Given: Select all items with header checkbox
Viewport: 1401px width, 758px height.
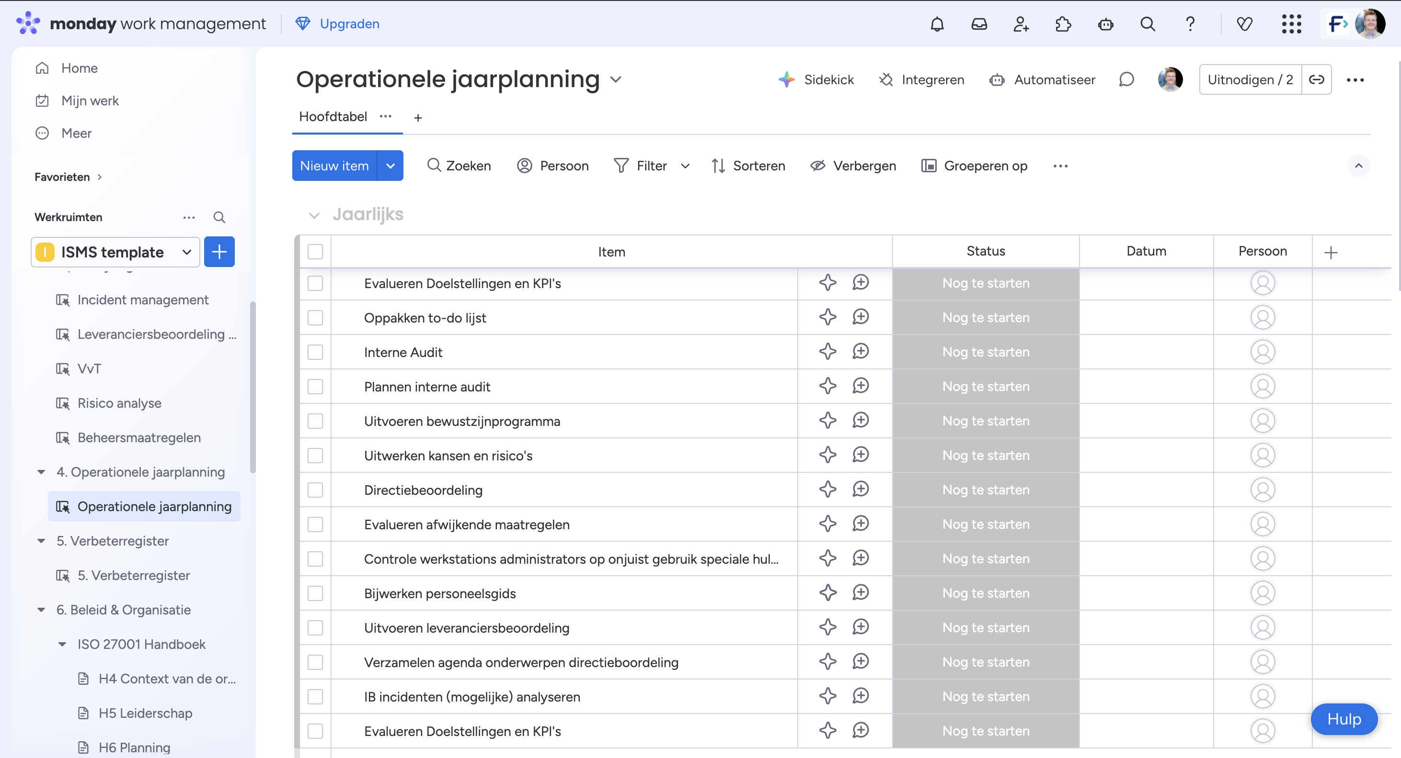Looking at the screenshot, I should (x=315, y=252).
